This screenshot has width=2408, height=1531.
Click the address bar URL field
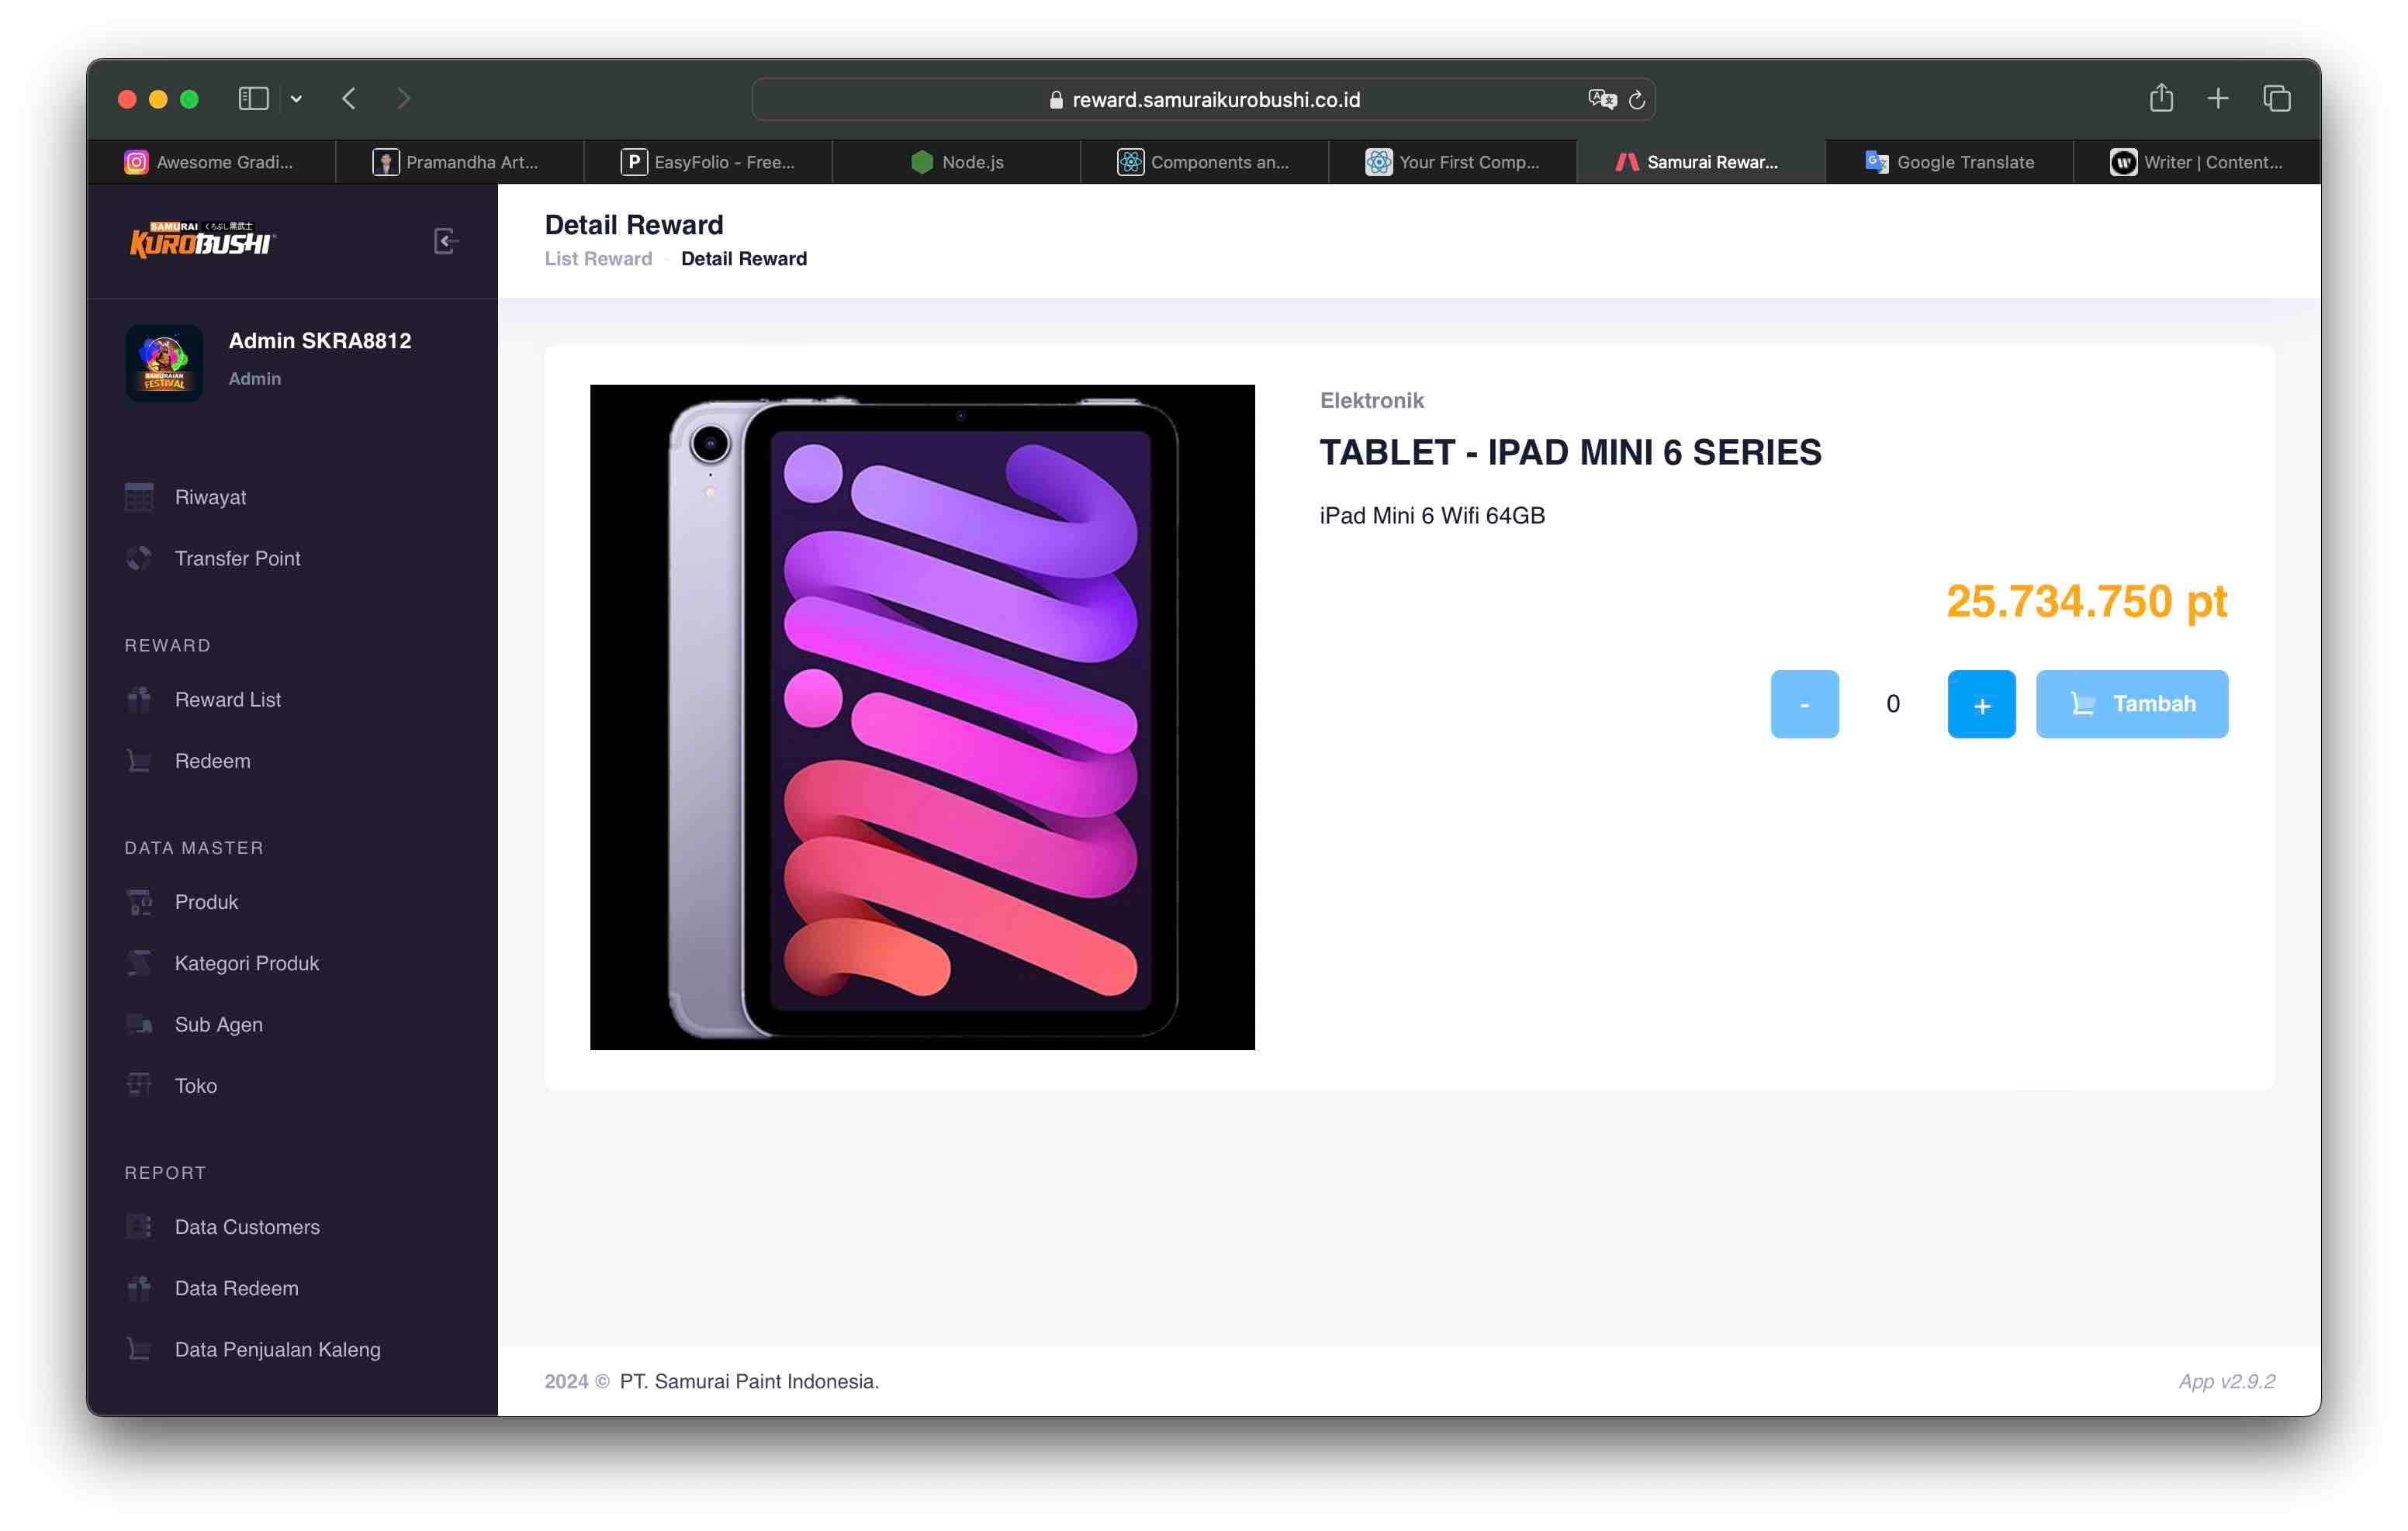click(x=1203, y=99)
